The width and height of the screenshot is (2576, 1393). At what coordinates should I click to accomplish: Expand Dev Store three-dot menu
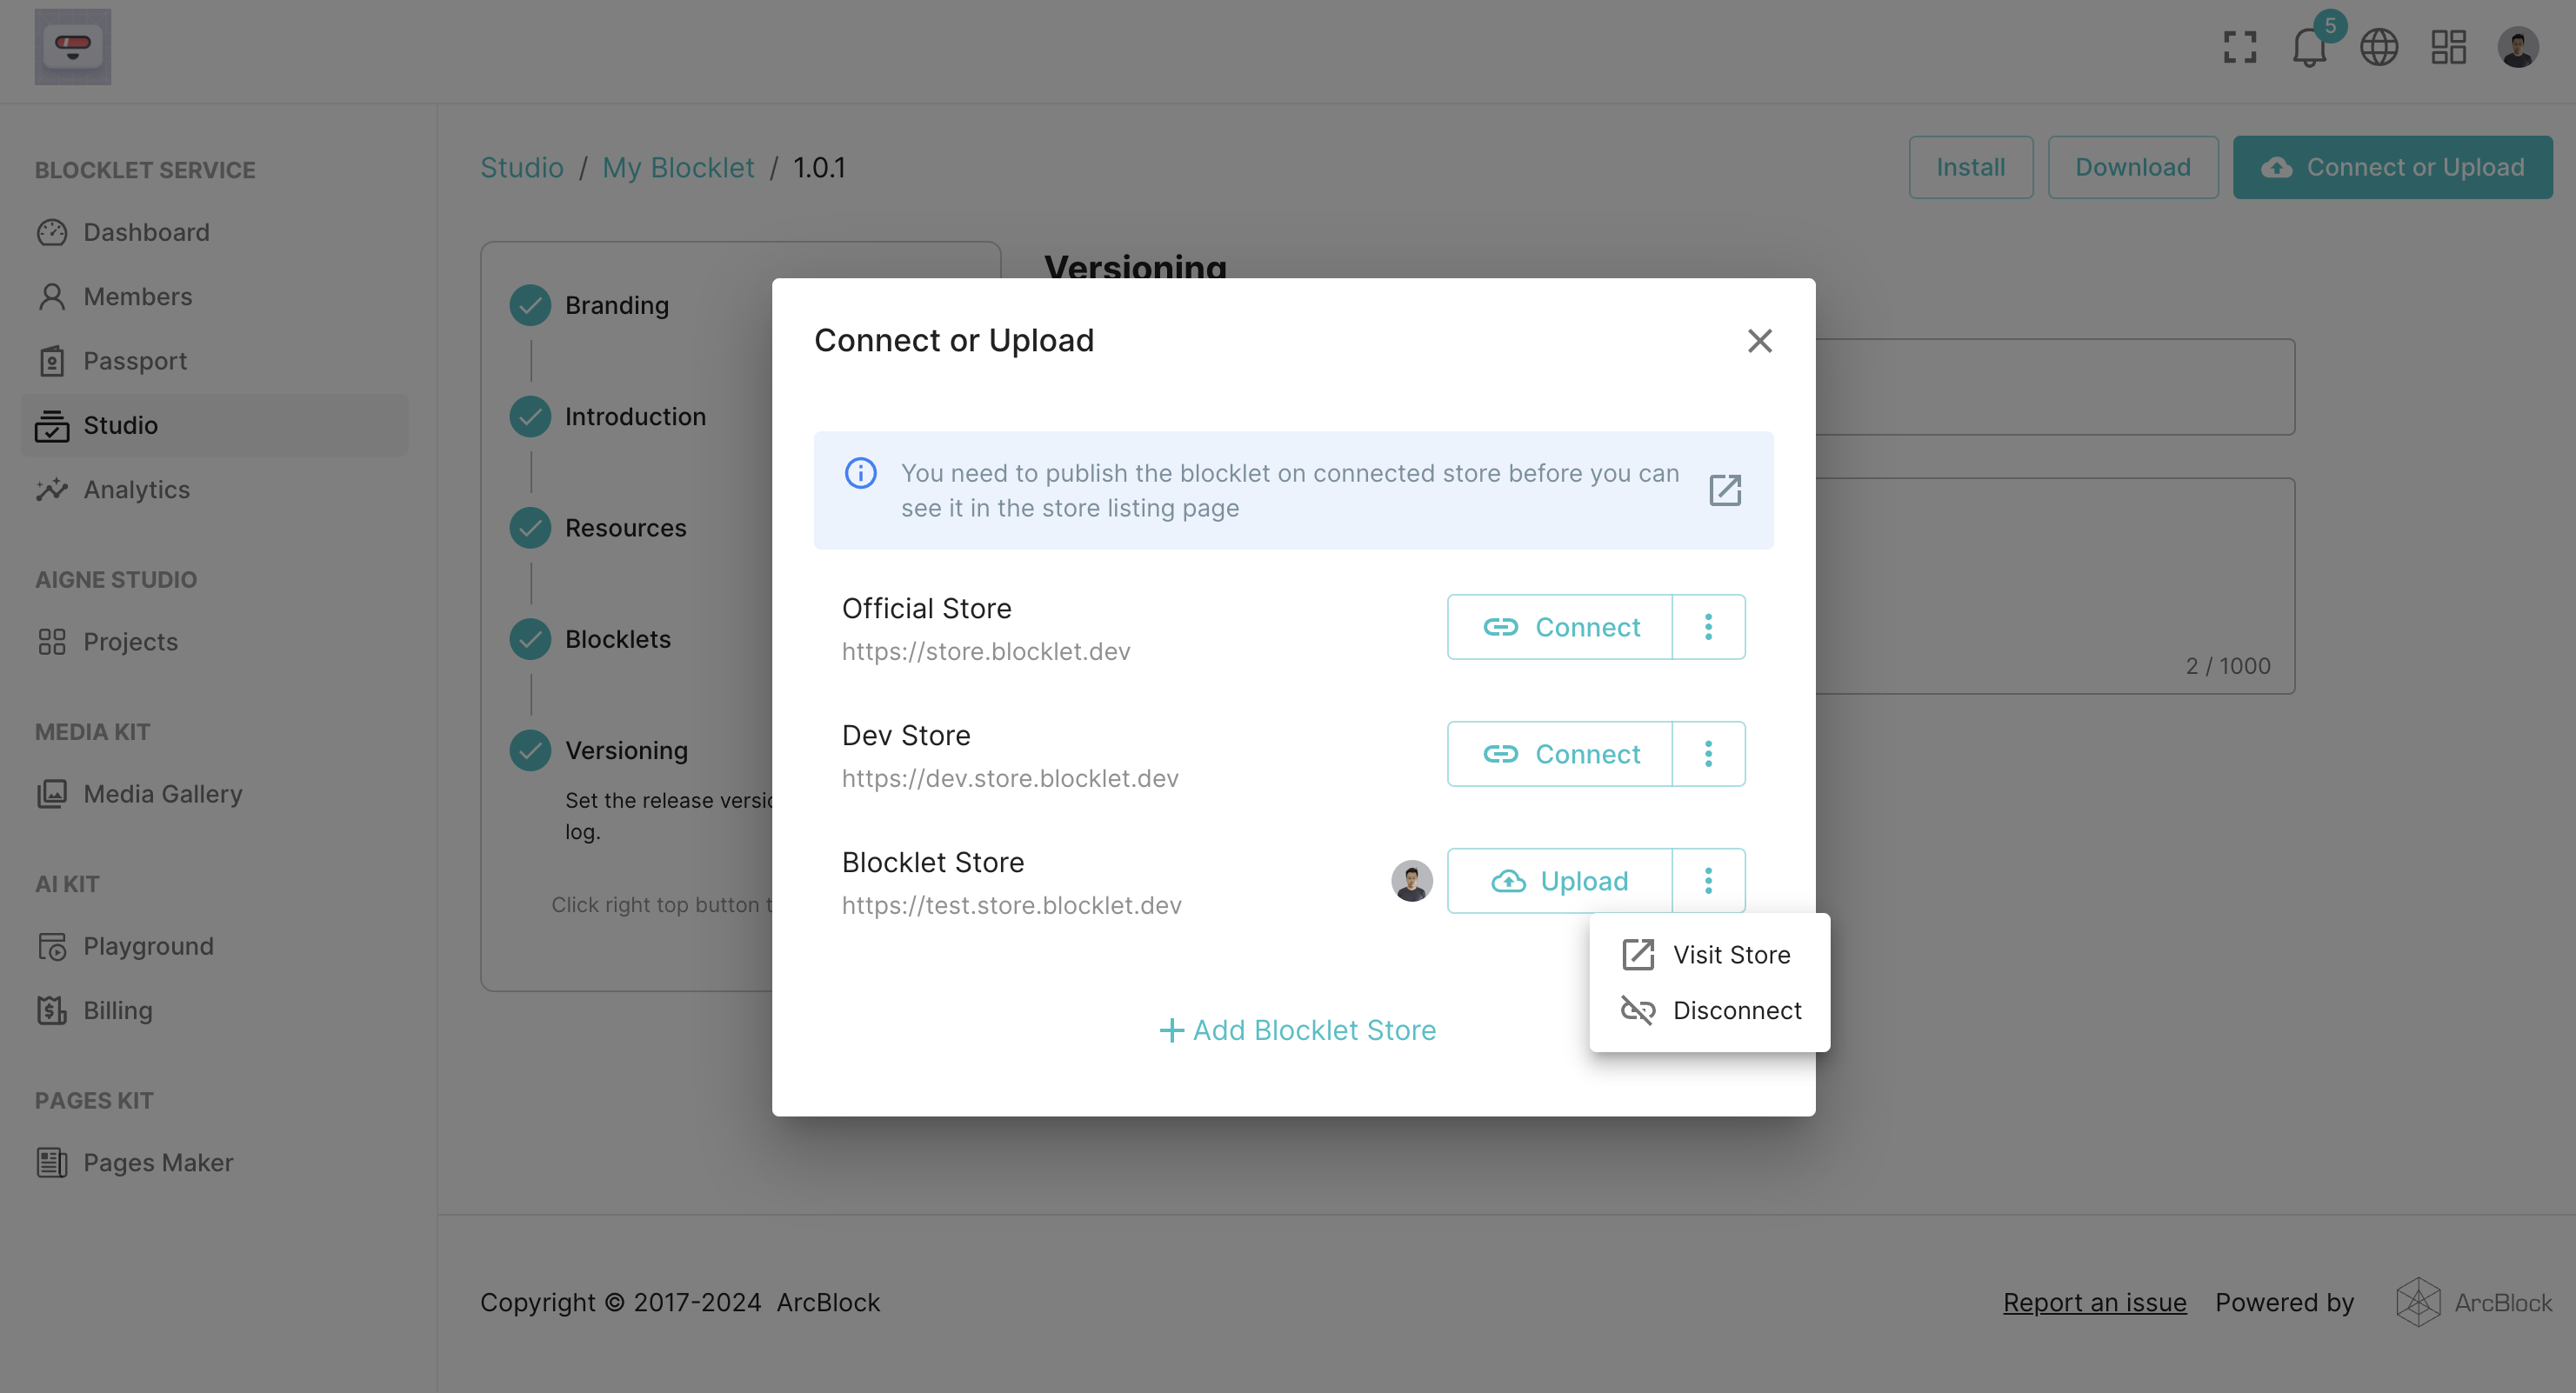[x=1708, y=754]
